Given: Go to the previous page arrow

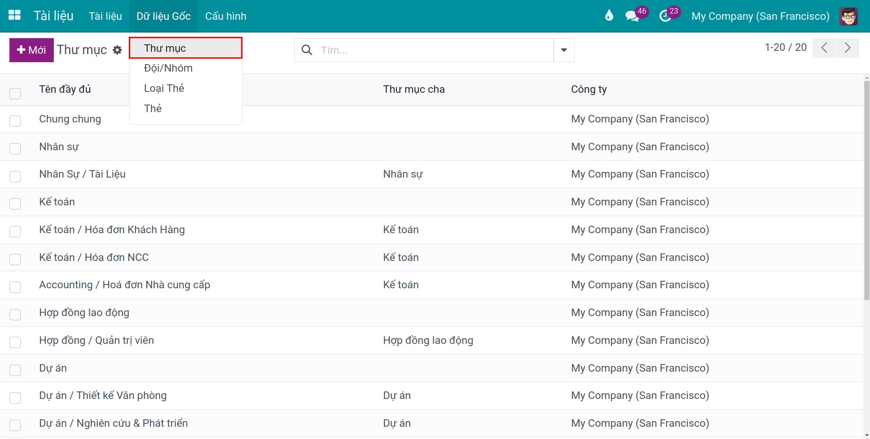Looking at the screenshot, I should click(824, 48).
